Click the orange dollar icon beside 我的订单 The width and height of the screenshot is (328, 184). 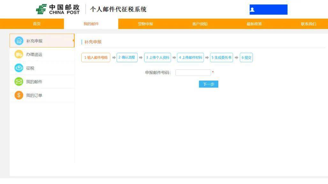(x=19, y=95)
